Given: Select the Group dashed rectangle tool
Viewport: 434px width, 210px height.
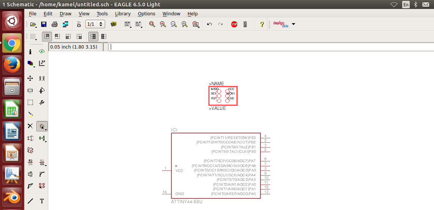Looking at the screenshot, I should click(x=30, y=102).
